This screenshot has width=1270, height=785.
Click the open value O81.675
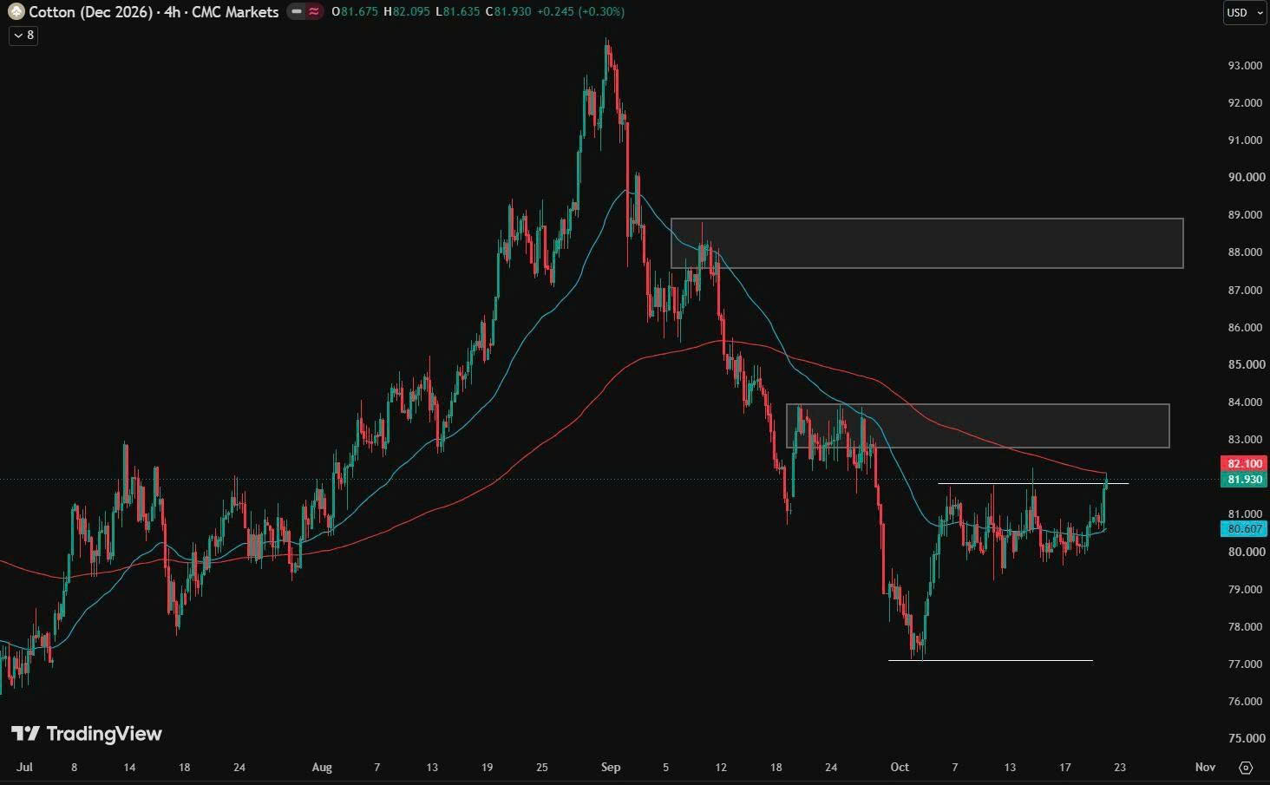(x=355, y=12)
